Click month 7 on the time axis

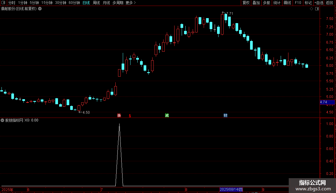pyautogui.click(x=102, y=189)
